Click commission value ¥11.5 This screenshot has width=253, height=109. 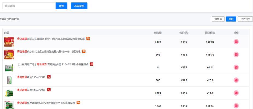(x=210, y=93)
